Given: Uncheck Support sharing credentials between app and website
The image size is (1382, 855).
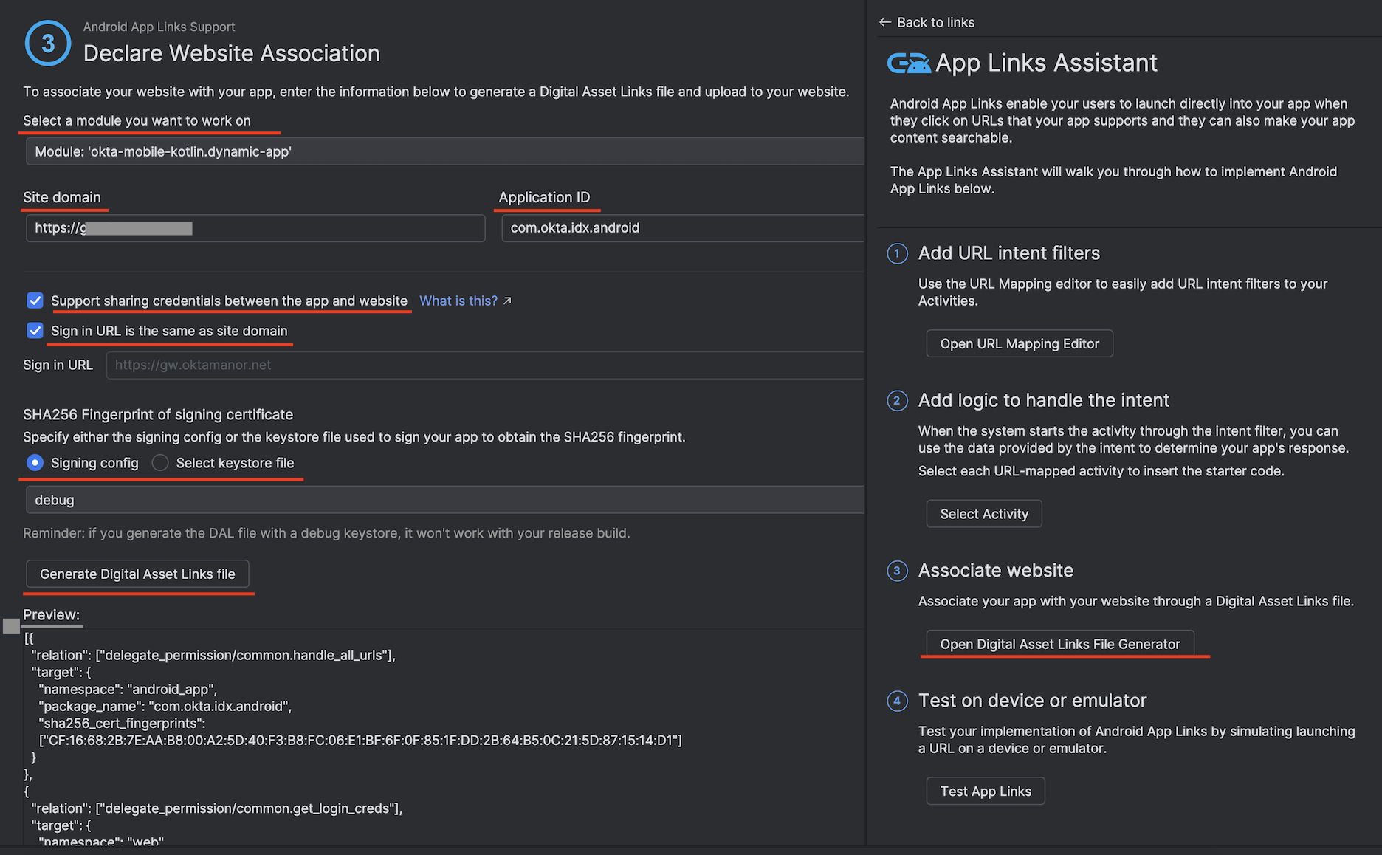Looking at the screenshot, I should [35, 301].
